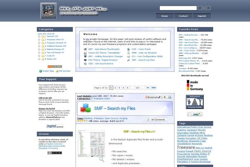Click the RSS XML feed badge
250x167 pixels.
click(x=55, y=66)
